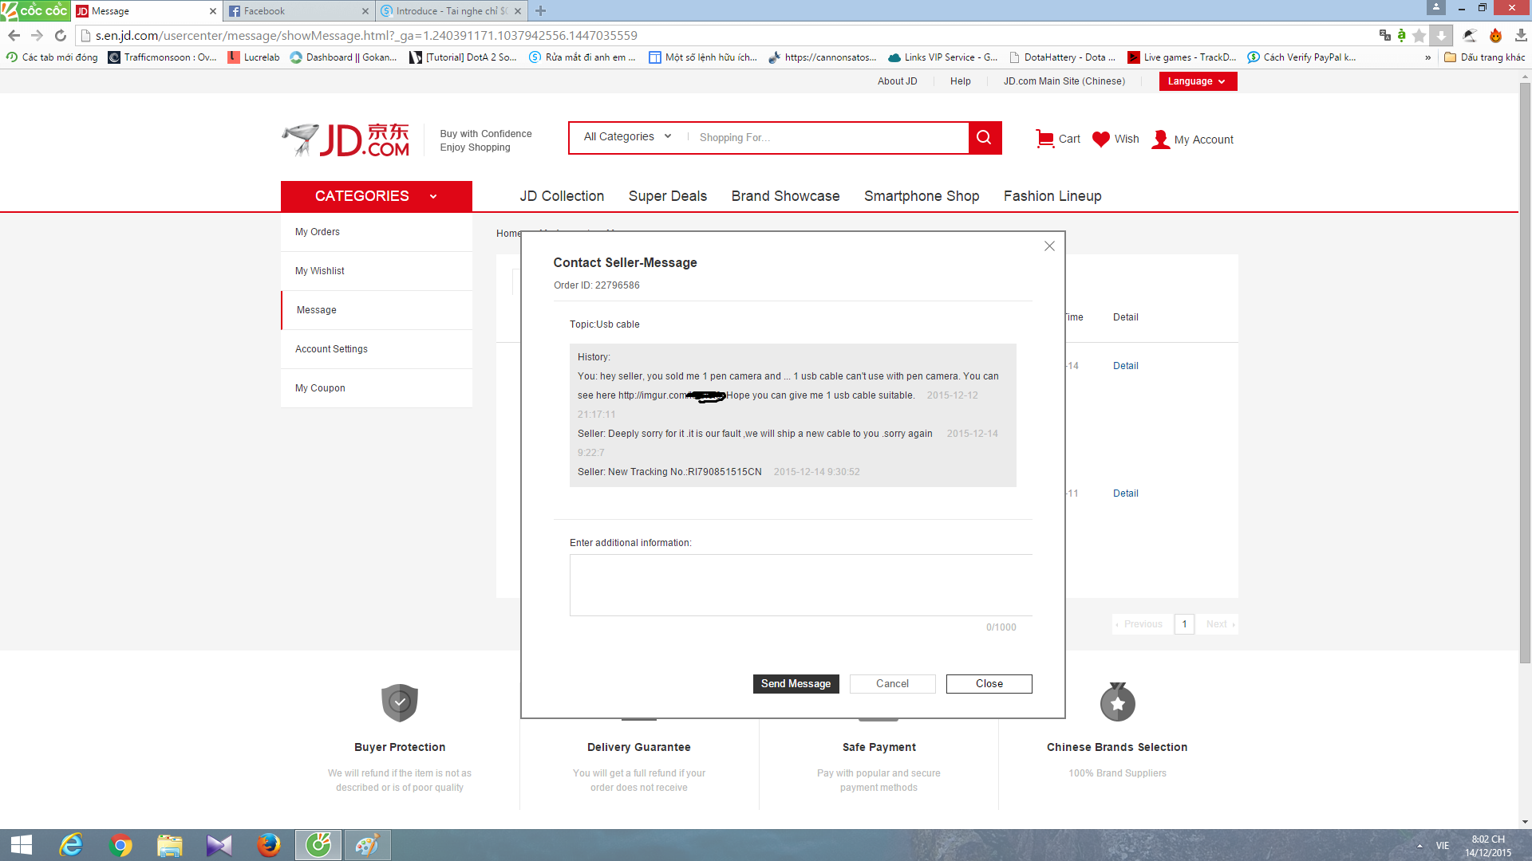This screenshot has height=861, width=1532.
Task: Open My Account person icon
Action: click(x=1161, y=140)
